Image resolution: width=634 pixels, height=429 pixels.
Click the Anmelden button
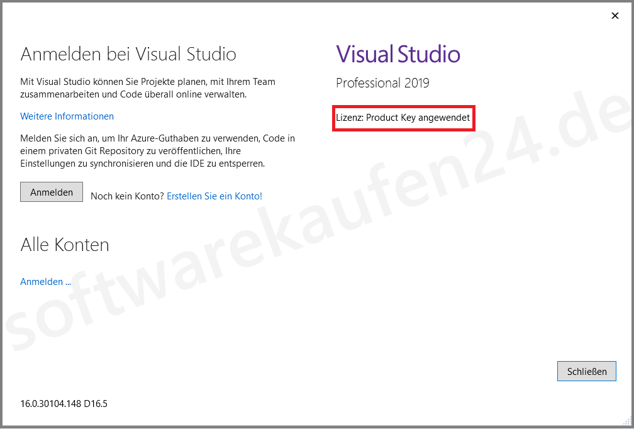[x=52, y=192]
